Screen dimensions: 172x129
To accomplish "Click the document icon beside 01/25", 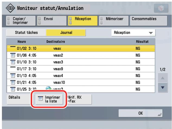I will pyautogui.click(x=13, y=89).
